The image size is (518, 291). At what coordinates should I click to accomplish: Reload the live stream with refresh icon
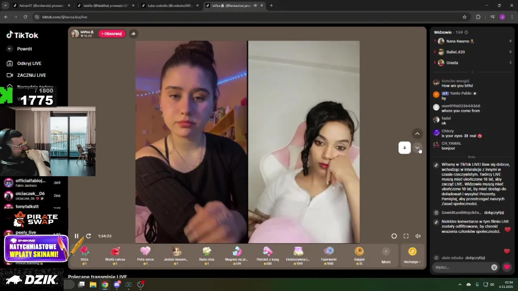[88, 236]
